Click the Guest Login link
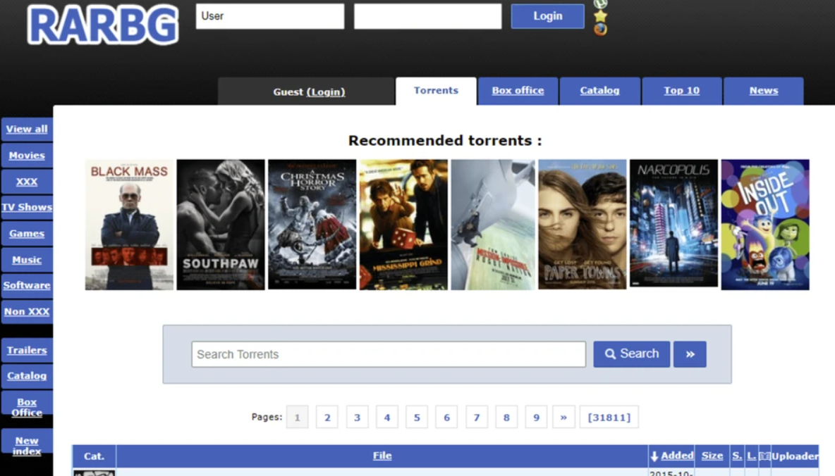 [x=325, y=92]
